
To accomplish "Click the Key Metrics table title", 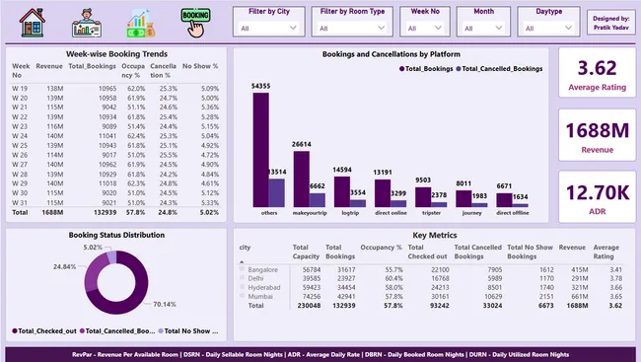I will pos(435,235).
